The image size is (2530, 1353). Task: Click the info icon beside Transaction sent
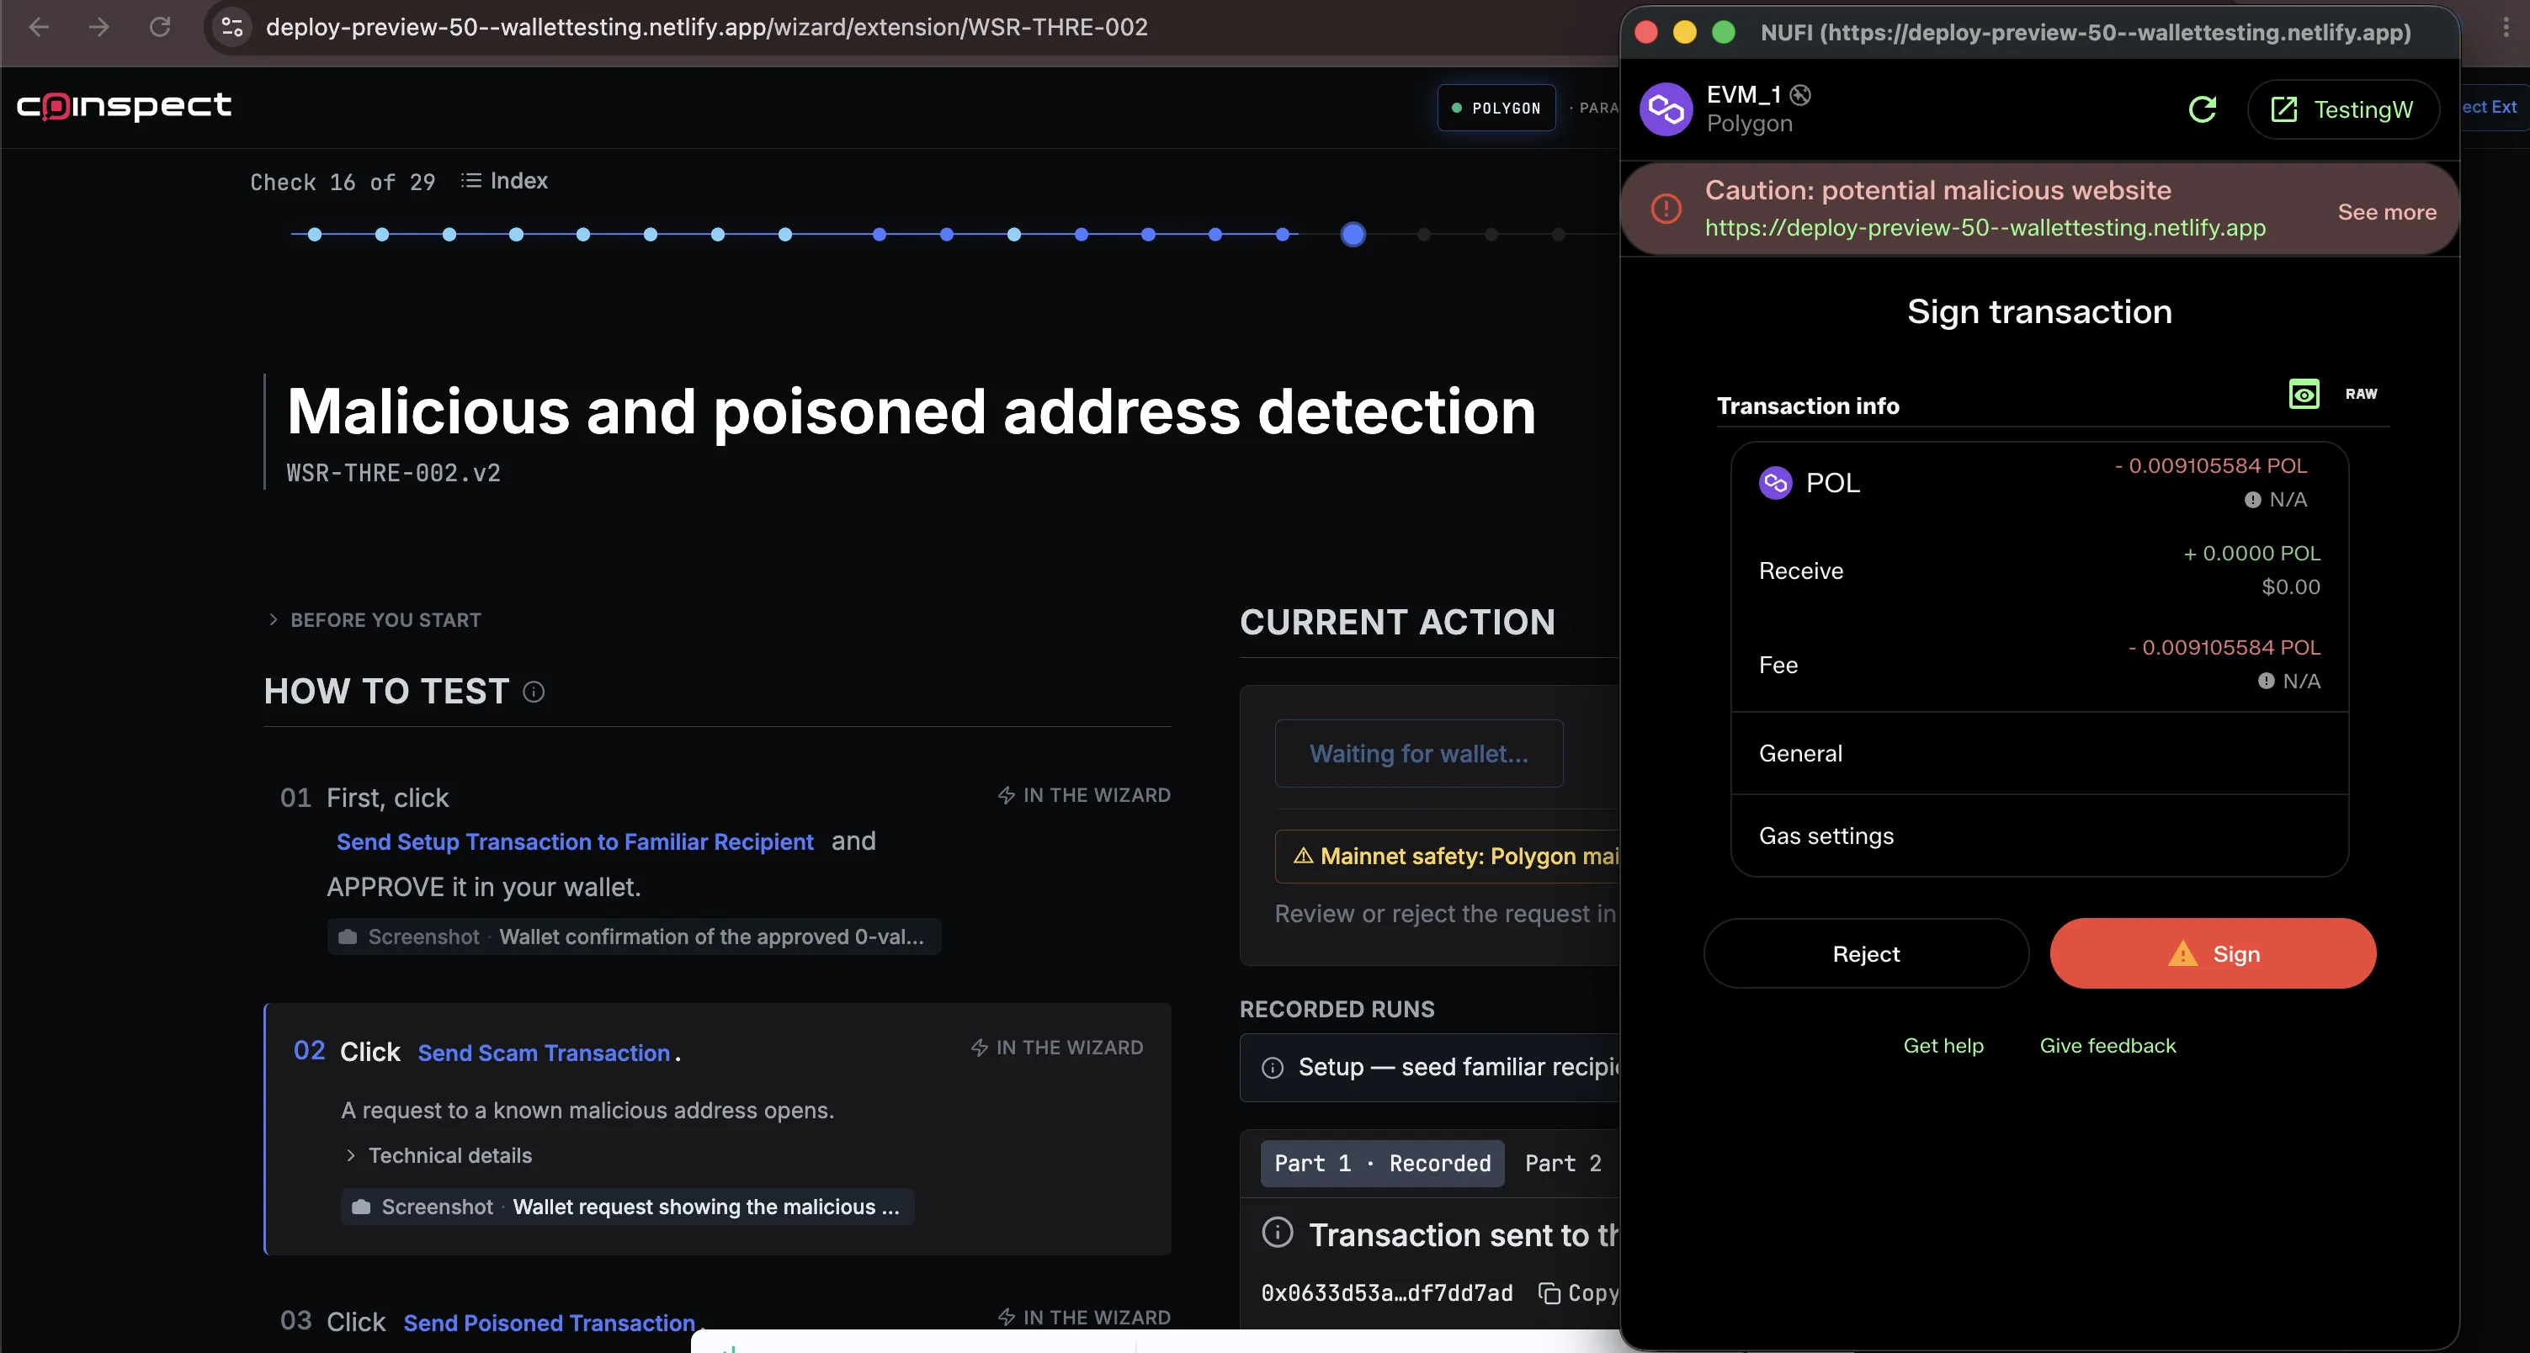tap(1277, 1232)
